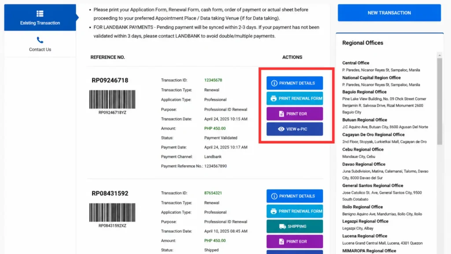Start a New Transaction
The image size is (451, 254).
click(x=389, y=13)
